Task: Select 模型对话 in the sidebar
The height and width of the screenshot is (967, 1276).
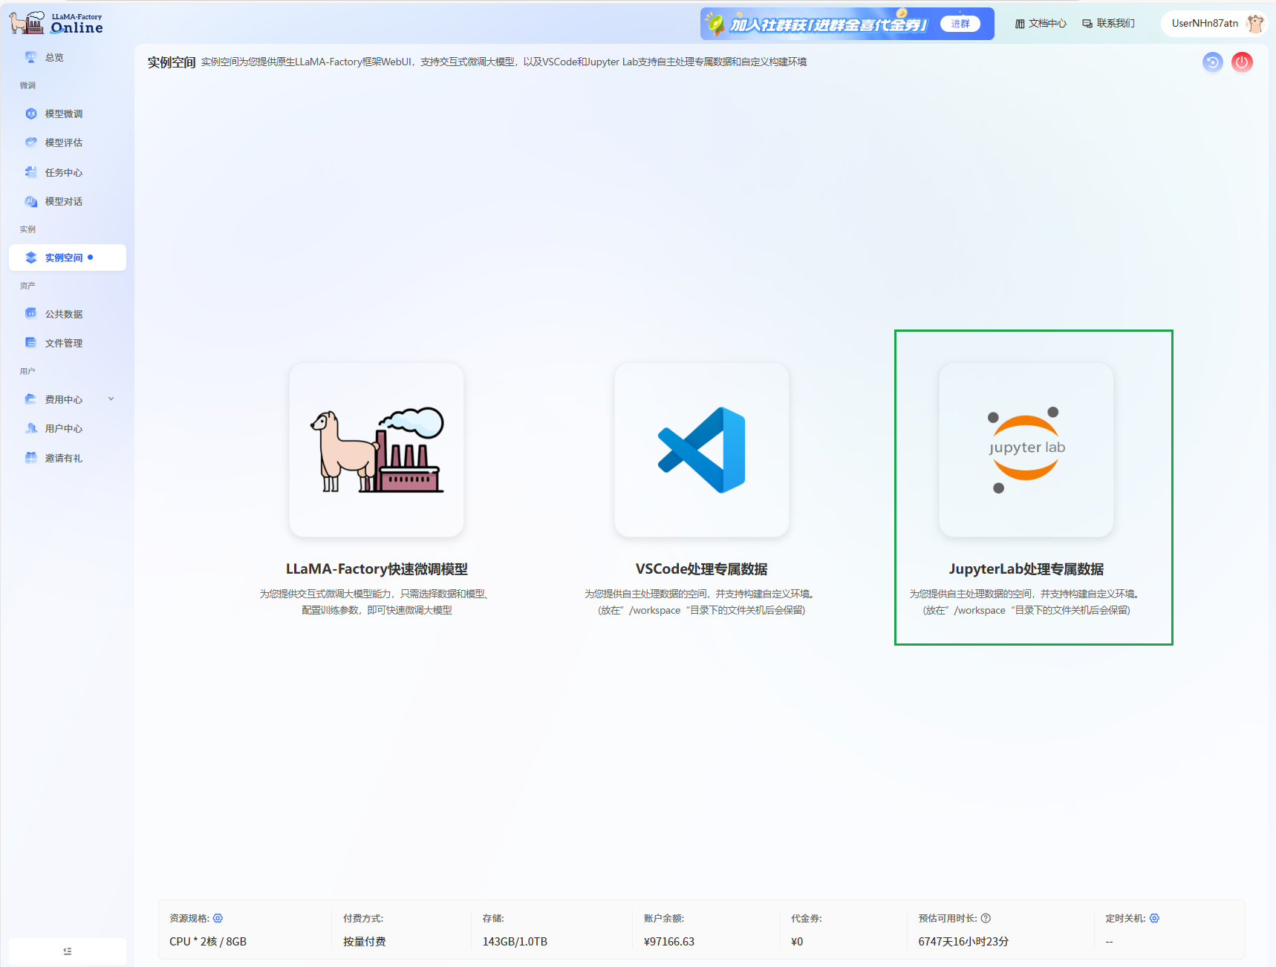Action: pyautogui.click(x=64, y=201)
